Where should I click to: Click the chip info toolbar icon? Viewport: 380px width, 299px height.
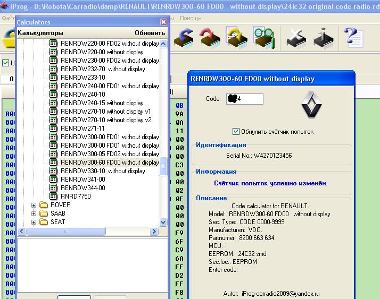click(x=324, y=39)
